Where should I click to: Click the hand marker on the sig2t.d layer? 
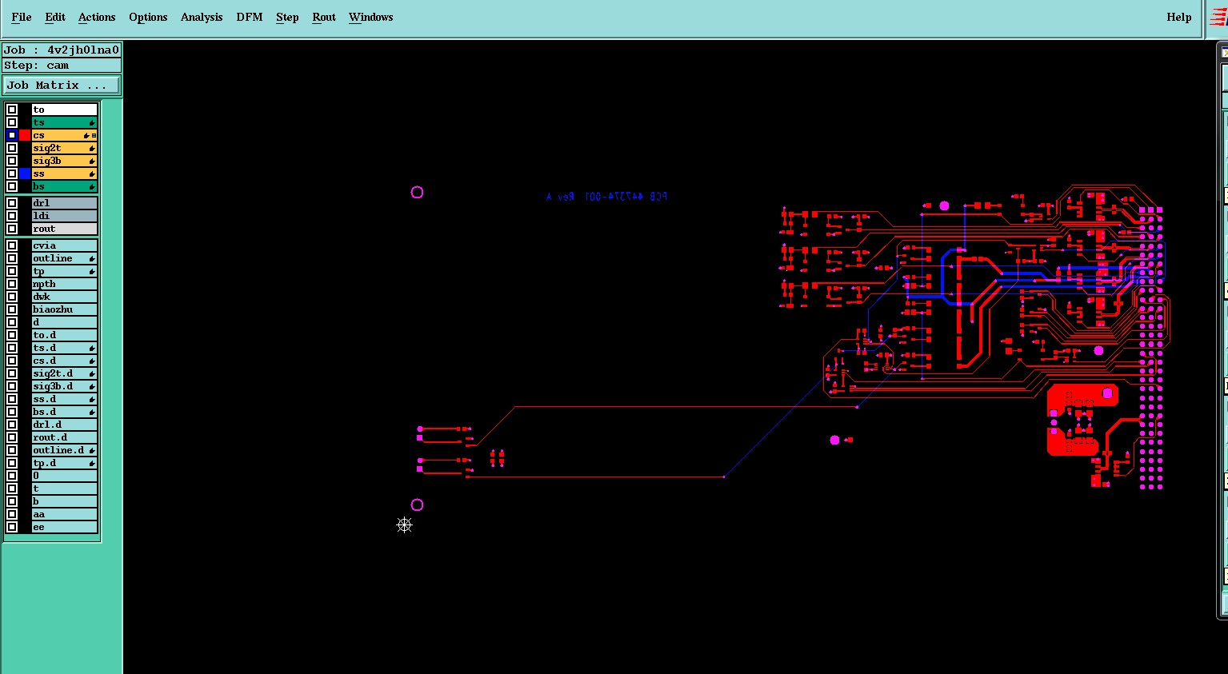coord(92,373)
